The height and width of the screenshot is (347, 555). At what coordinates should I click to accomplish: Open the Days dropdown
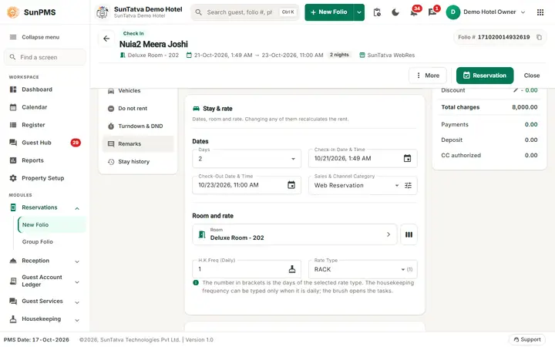(x=247, y=159)
